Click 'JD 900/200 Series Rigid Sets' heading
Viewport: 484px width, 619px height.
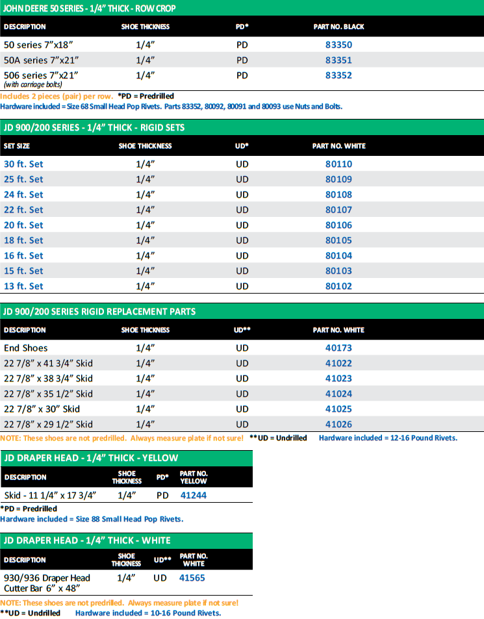(94, 127)
